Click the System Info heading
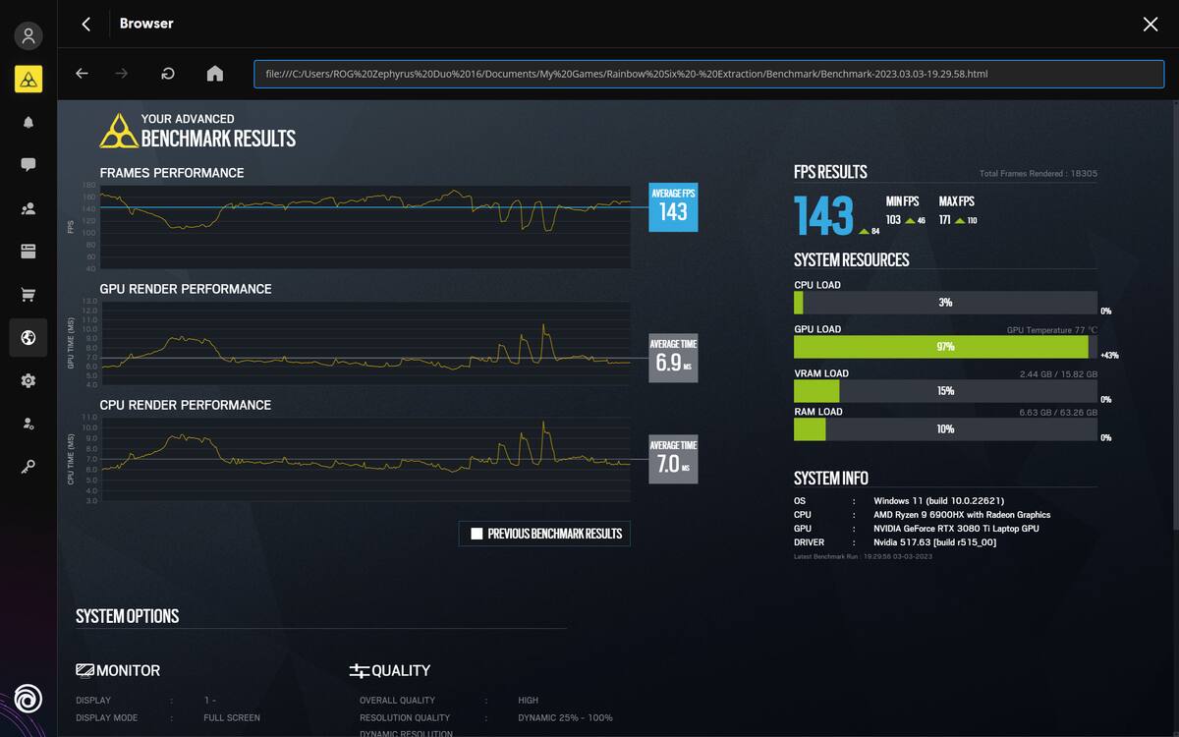The height and width of the screenshot is (737, 1179). coord(831,479)
